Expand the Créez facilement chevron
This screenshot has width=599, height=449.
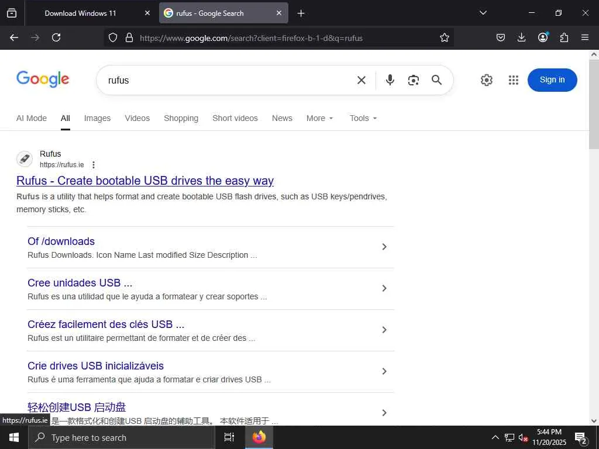pos(384,330)
